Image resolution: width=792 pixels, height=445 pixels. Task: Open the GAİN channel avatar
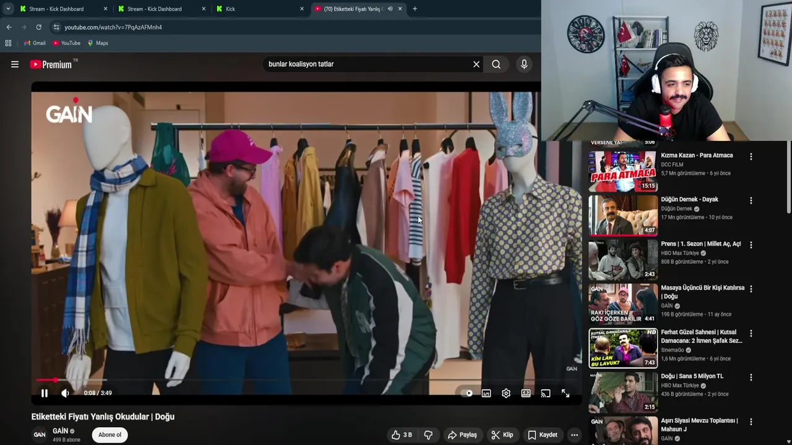pyautogui.click(x=40, y=434)
